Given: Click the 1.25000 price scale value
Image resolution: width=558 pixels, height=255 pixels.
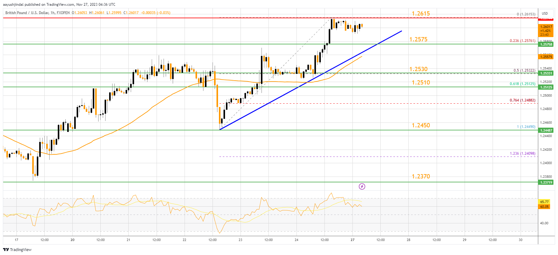Looking at the screenshot, I should point(546,95).
